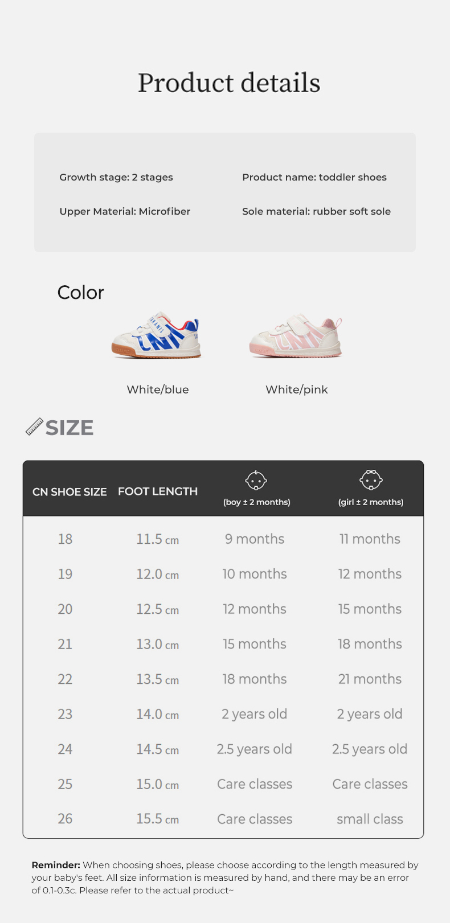
Task: Select the White/blue shoe image
Action: 157,336
